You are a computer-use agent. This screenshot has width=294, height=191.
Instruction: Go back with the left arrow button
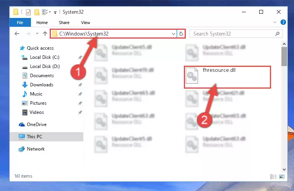coord(17,34)
